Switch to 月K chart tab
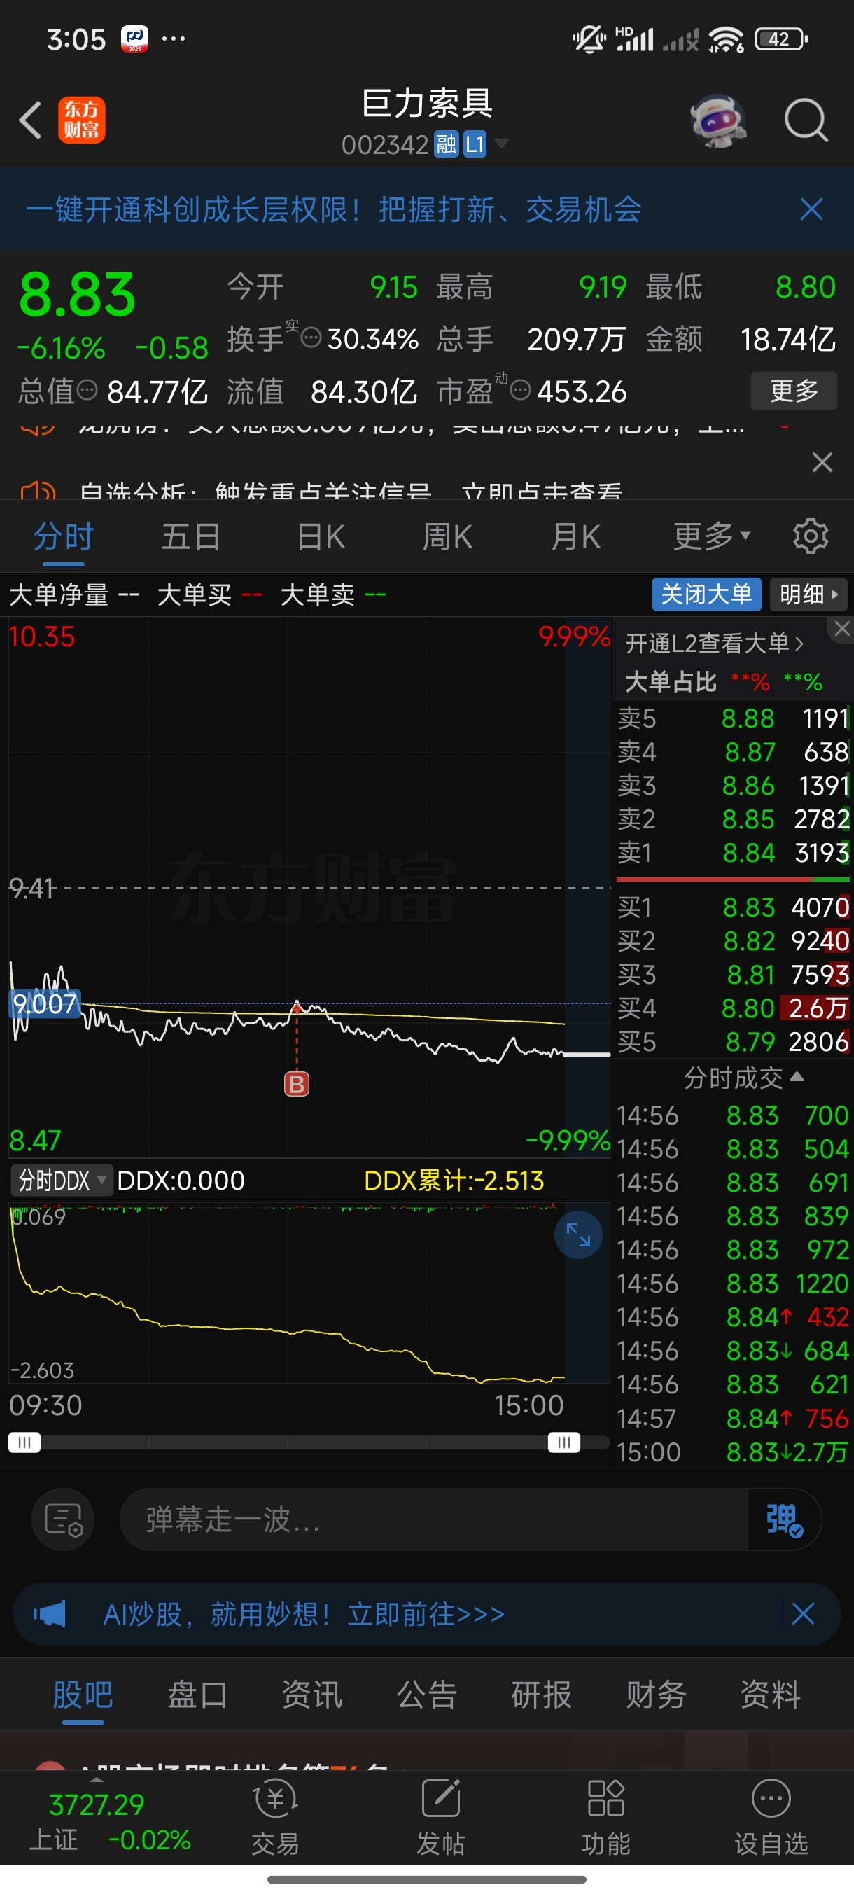 pos(575,536)
